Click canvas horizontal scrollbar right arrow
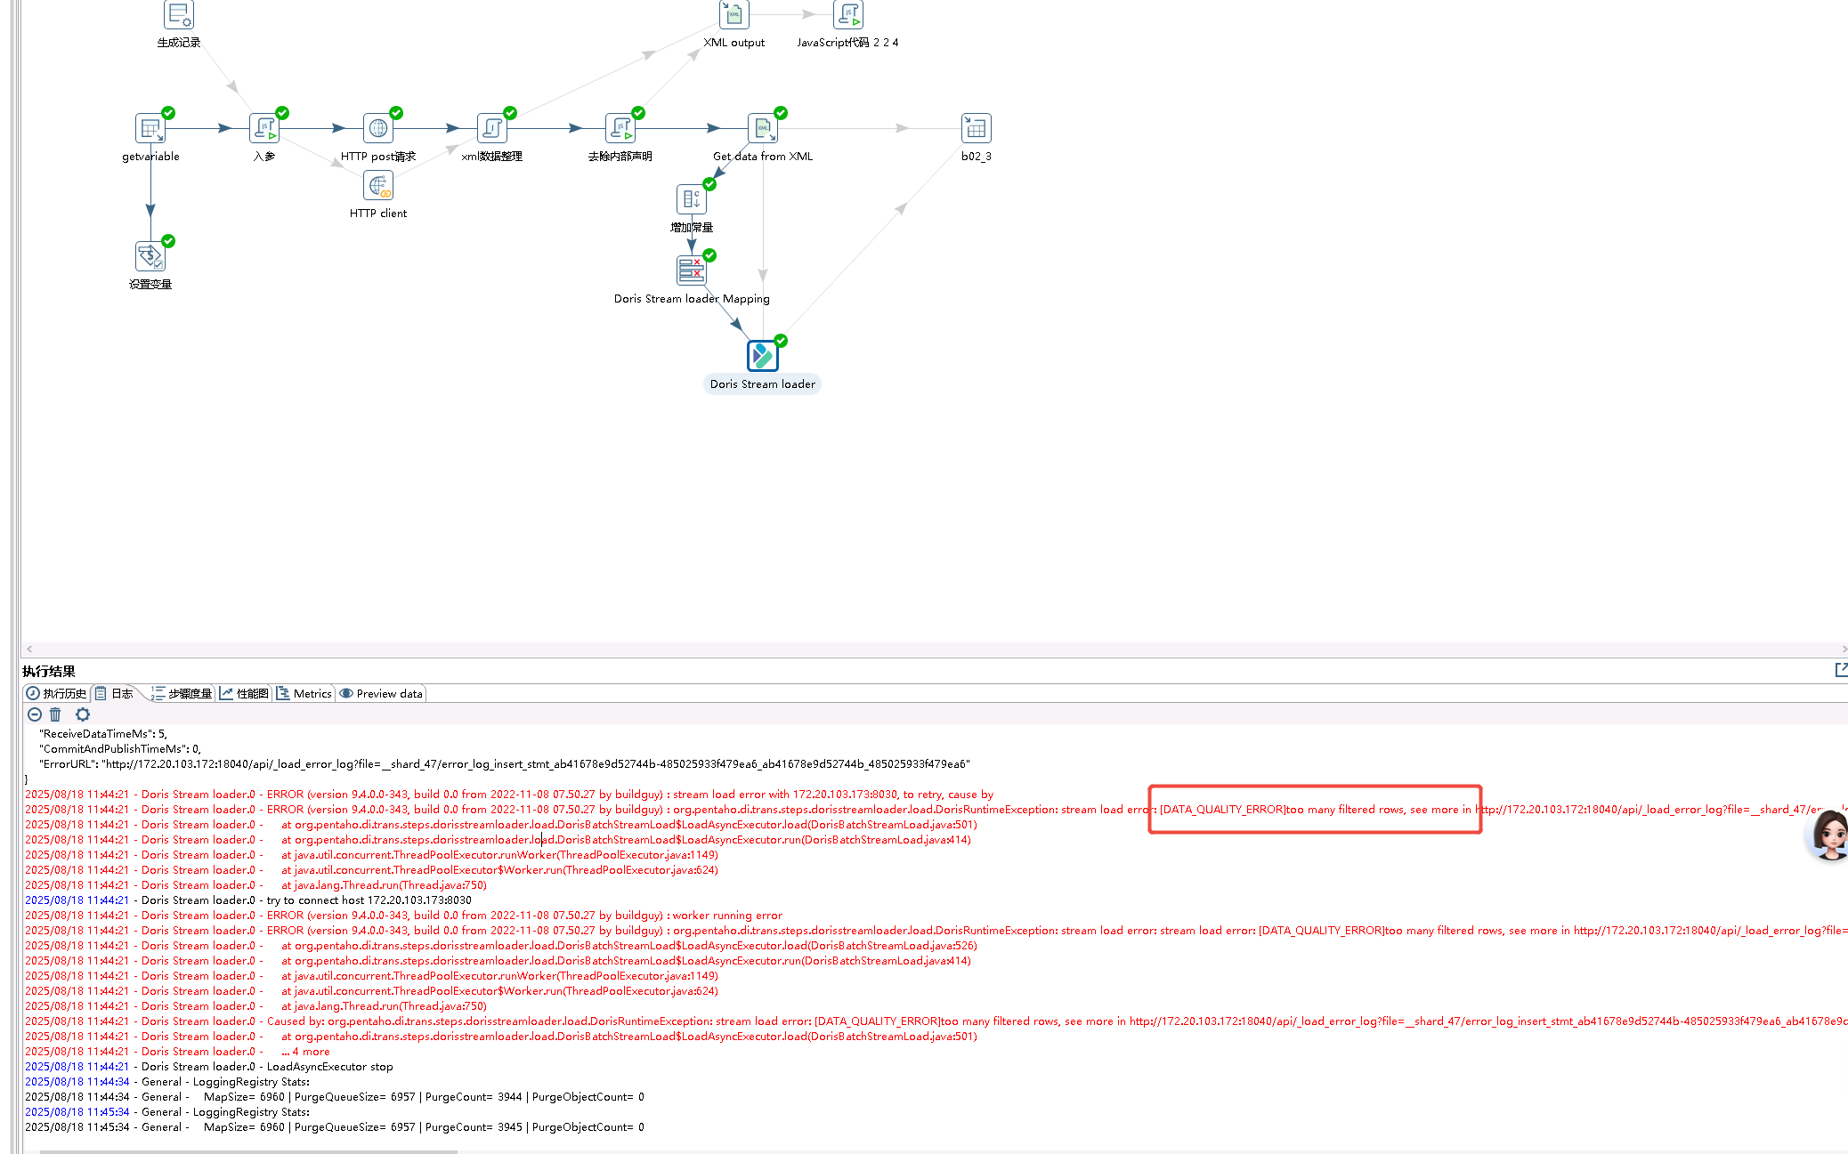This screenshot has width=1848, height=1154. [x=1844, y=650]
